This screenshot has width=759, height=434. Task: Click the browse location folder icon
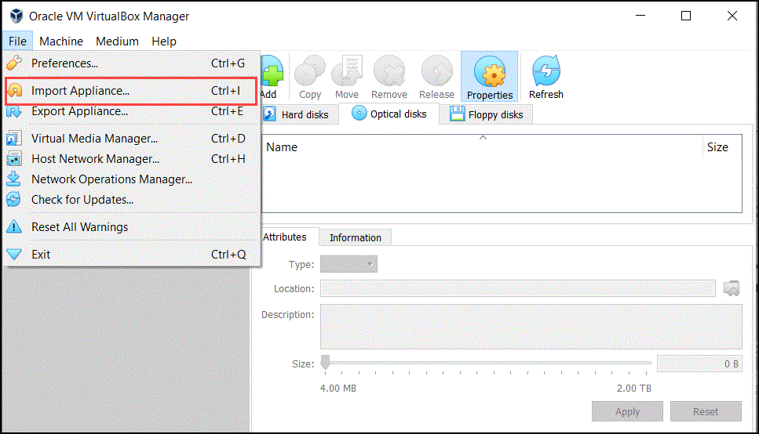(x=732, y=288)
